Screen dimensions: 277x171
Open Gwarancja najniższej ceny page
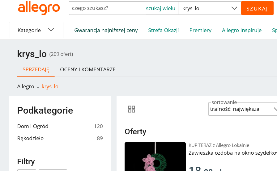[x=106, y=30]
